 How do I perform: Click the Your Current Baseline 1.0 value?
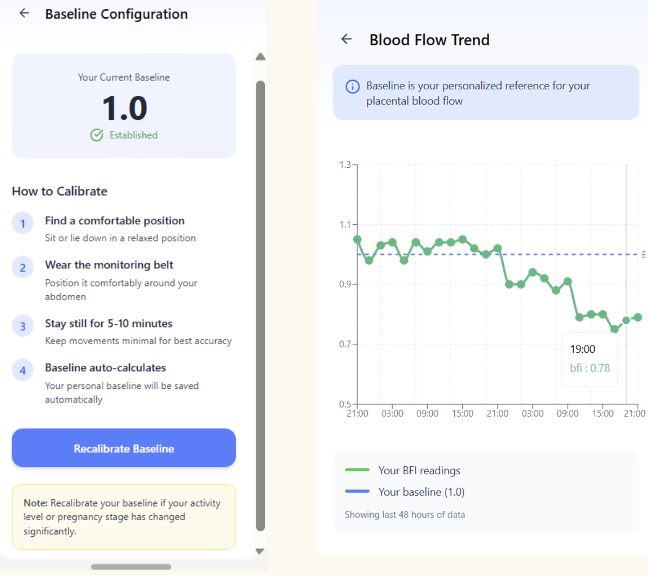124,108
